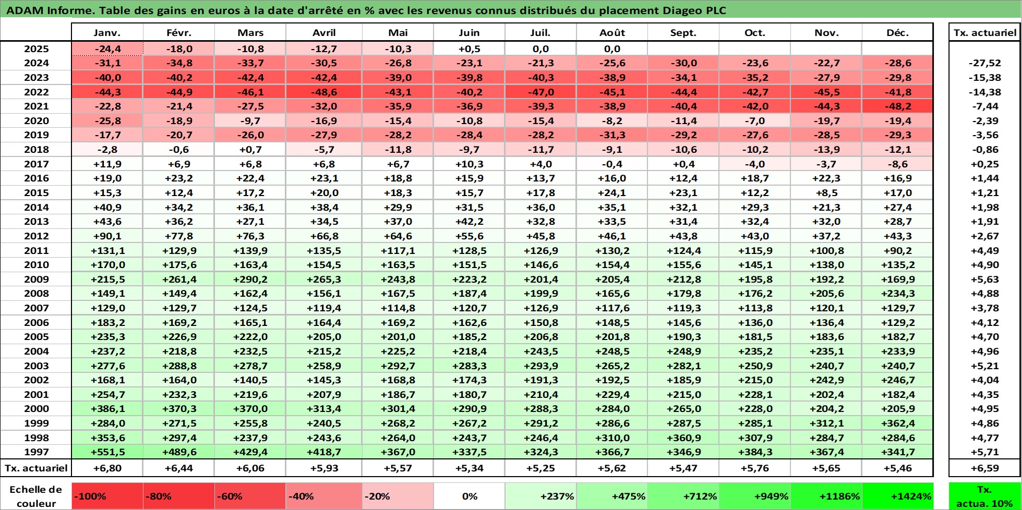The image size is (1022, 510).
Task: Select cell -47,0 in 2022 row
Action: (x=540, y=92)
